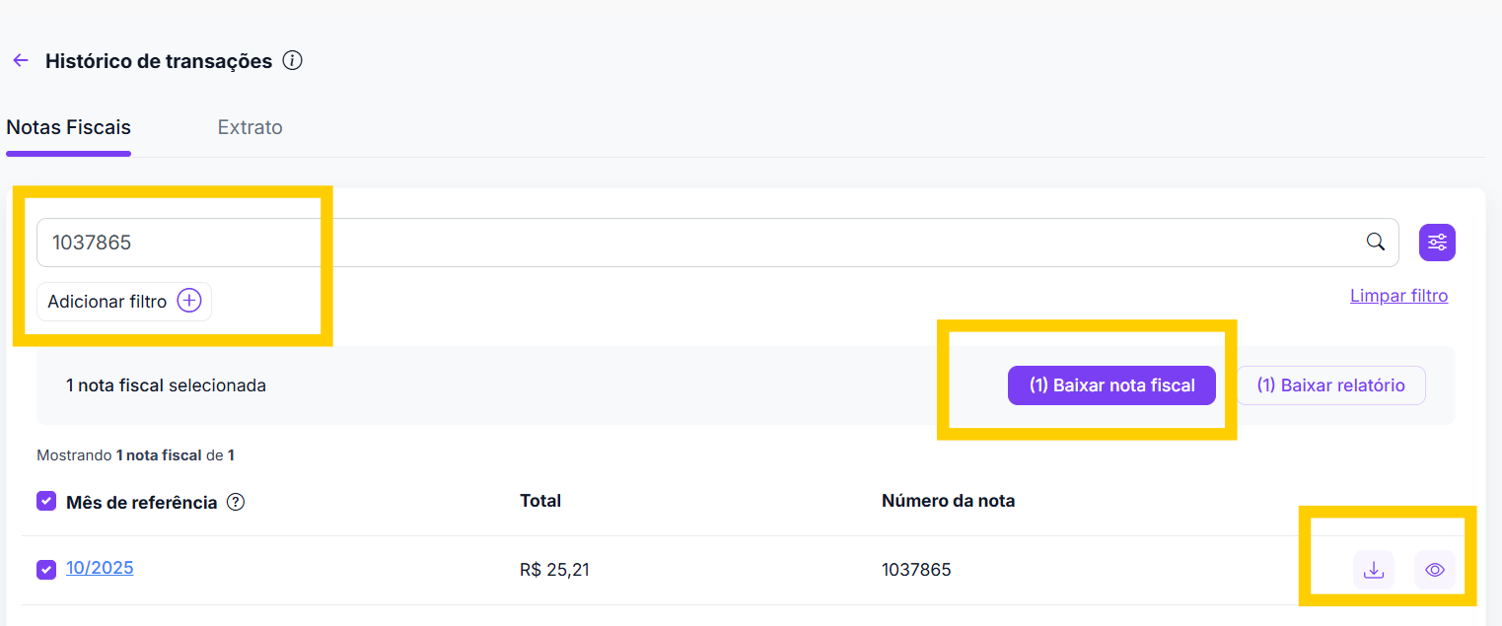The image size is (1502, 626).
Task: Open the purple filter settings icon
Action: (1437, 243)
